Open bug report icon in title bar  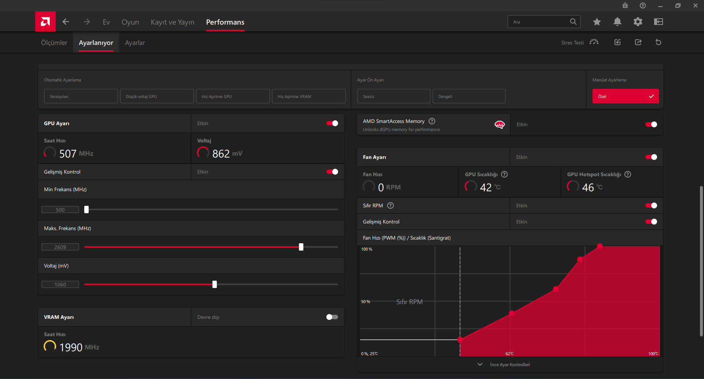coord(625,6)
